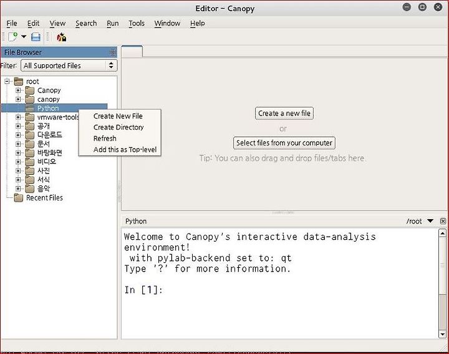The width and height of the screenshot is (449, 354).
Task: Expand the 문서 folder
Action: point(18,144)
